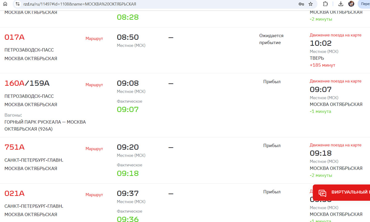This screenshot has width=370, height=222.
Task: Show the Маршрут for train 160A/159A
Action: pos(94,85)
